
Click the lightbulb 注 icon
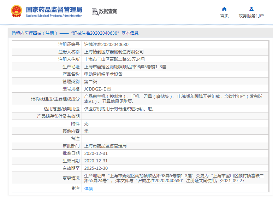point(73,189)
